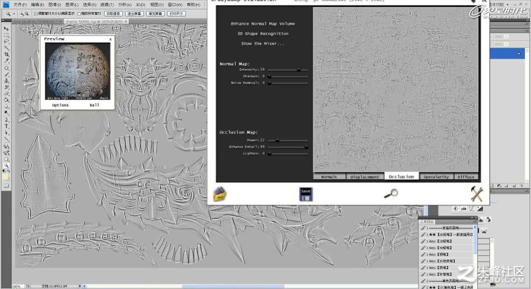Switch to the NORMAL.tga document tab
This screenshot has width=531, height=289.
pos(96,22)
